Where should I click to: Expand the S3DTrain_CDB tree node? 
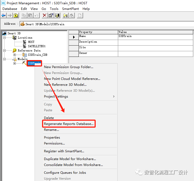[14, 55]
